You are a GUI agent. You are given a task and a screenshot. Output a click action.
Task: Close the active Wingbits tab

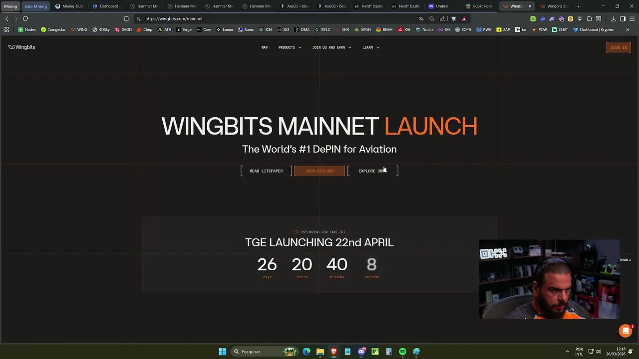530,6
